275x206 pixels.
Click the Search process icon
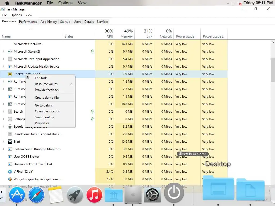tap(10, 112)
